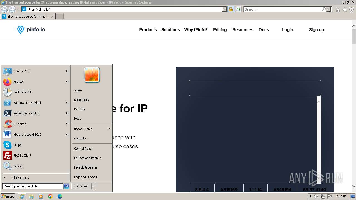Click the volume speaker icon in system tray

tap(316, 196)
